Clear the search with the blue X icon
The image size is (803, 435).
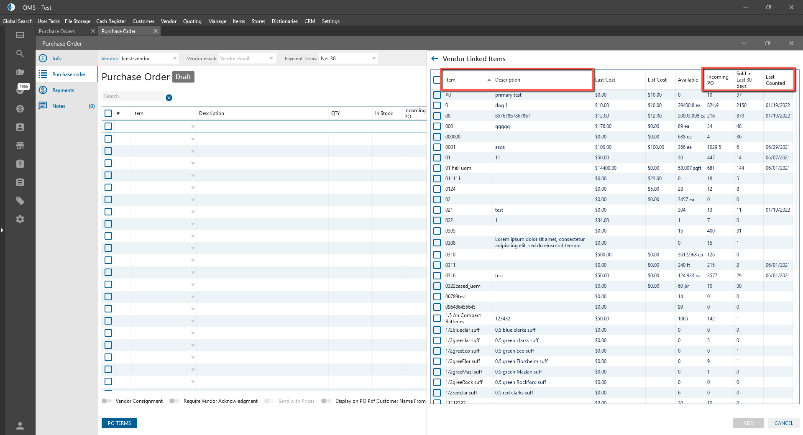tap(169, 97)
